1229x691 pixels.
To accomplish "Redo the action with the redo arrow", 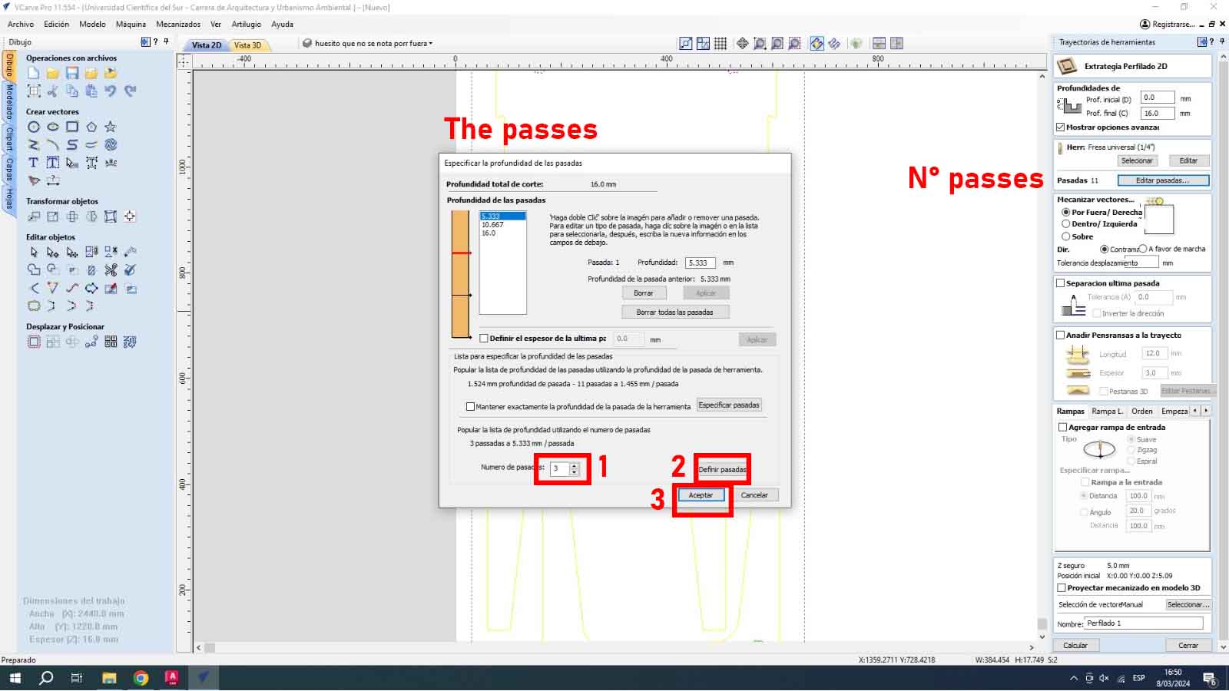I will point(130,91).
